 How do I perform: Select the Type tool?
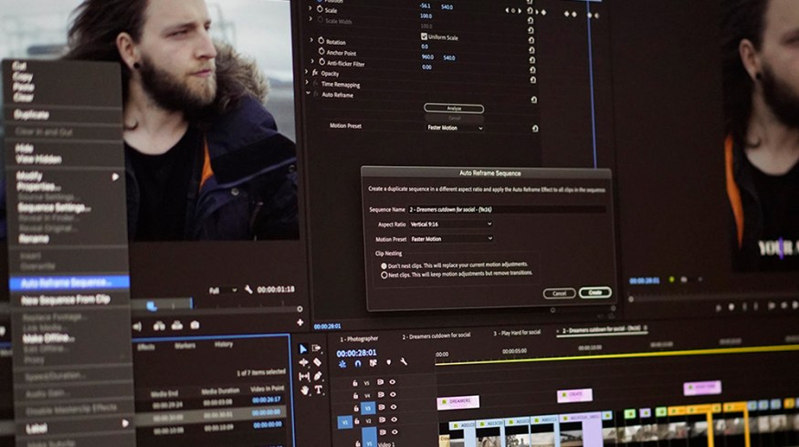tap(319, 390)
